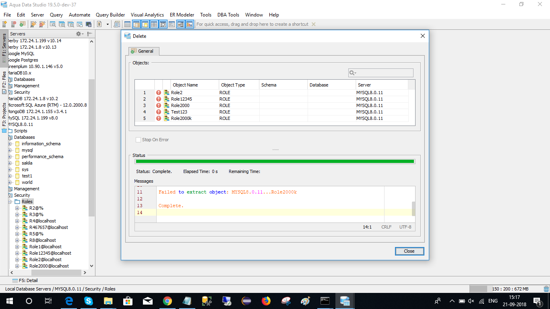Open Google Chrome from the taskbar
The width and height of the screenshot is (550, 309).
pyautogui.click(x=167, y=301)
